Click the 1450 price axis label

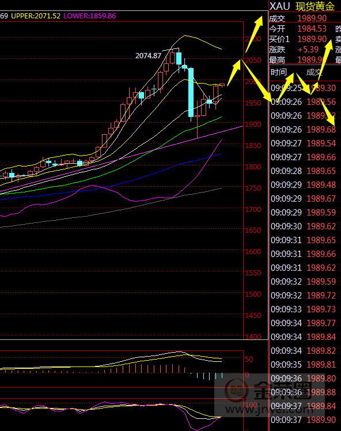click(x=253, y=316)
